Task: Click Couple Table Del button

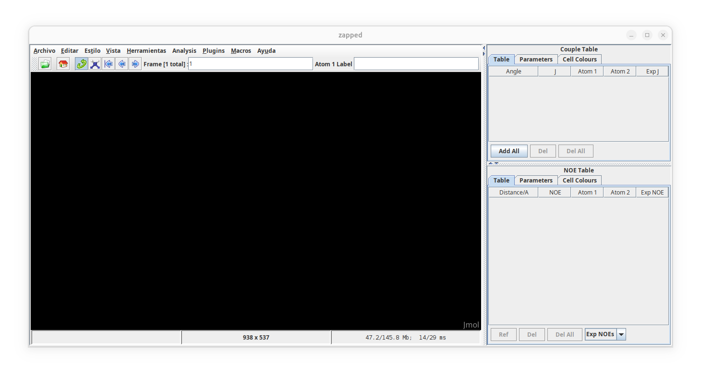Action: 543,151
